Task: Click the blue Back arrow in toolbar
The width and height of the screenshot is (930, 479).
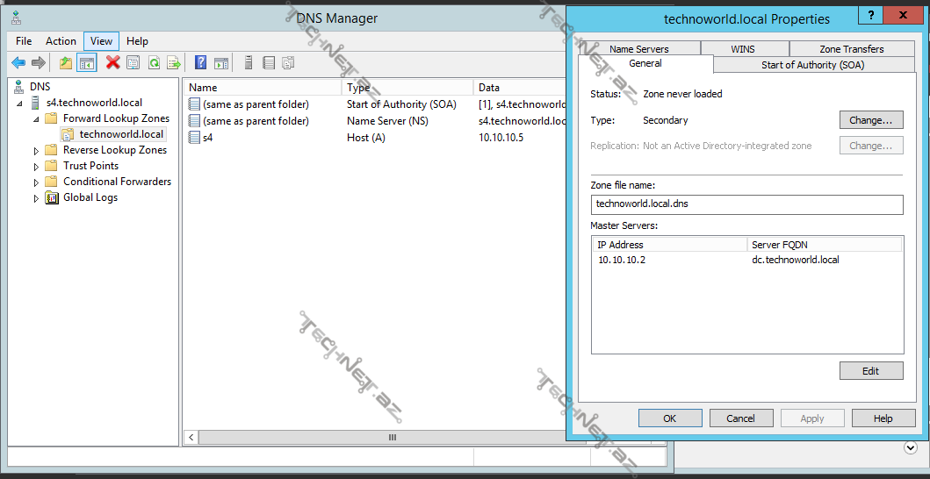Action: tap(18, 62)
